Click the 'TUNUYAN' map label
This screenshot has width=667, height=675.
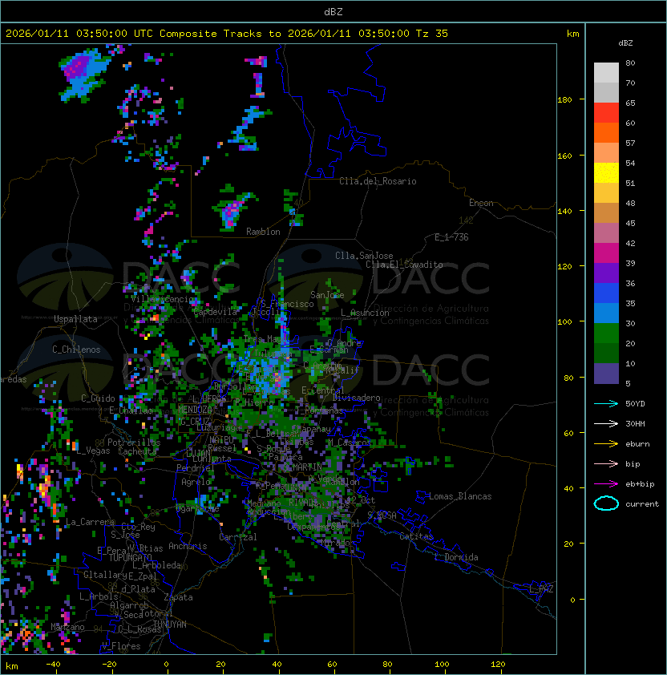(170, 624)
